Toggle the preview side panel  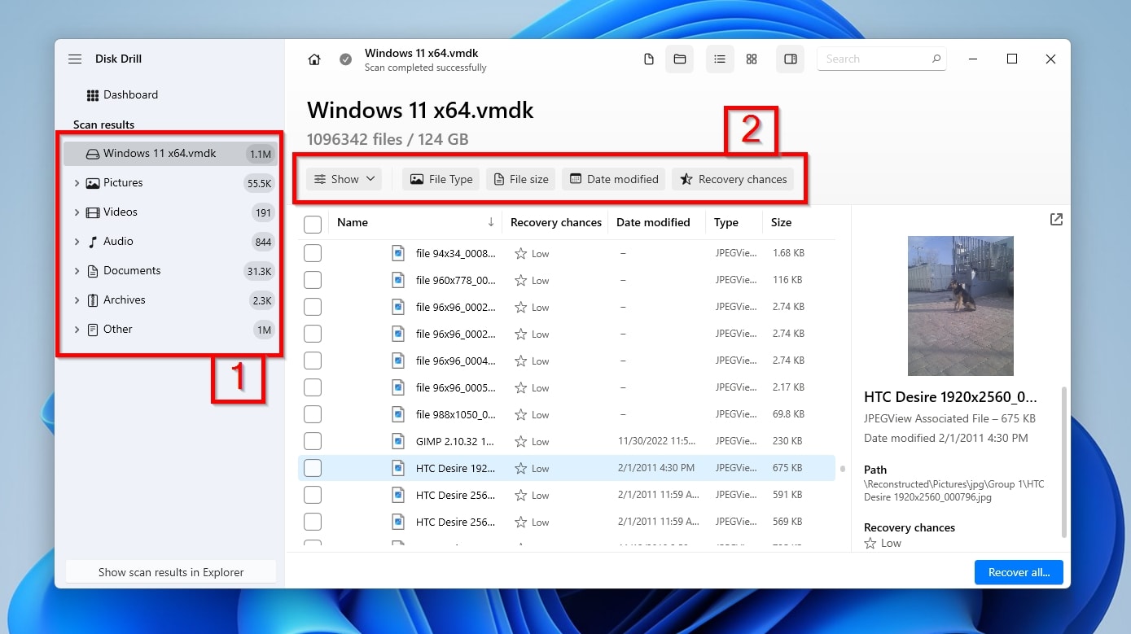pyautogui.click(x=790, y=59)
